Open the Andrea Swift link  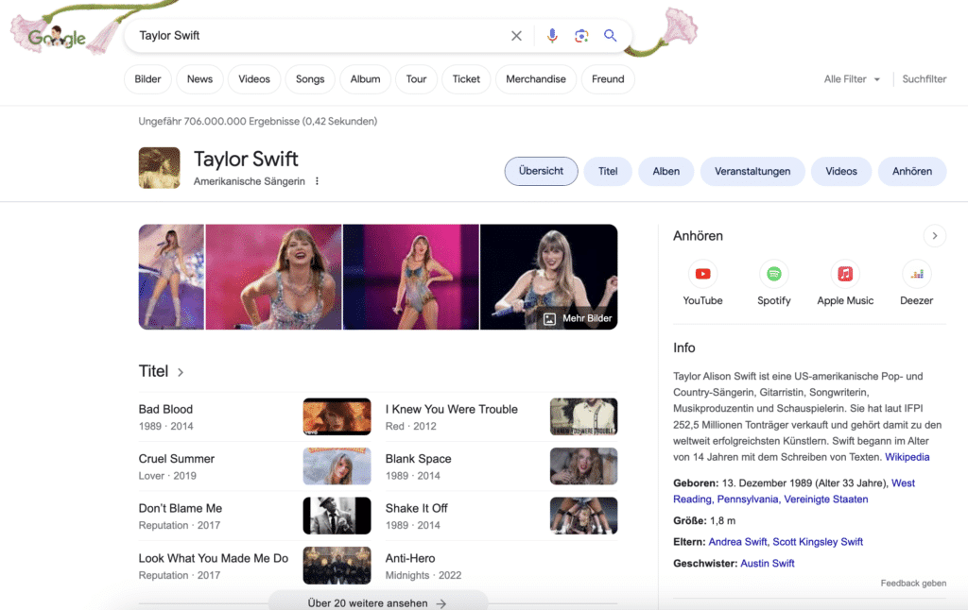[737, 541]
